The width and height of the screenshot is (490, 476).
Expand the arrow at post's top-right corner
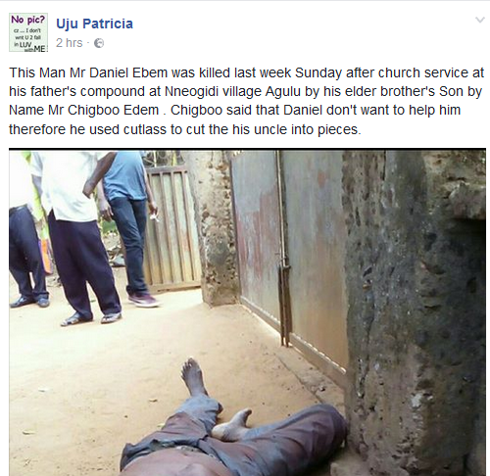(479, 21)
